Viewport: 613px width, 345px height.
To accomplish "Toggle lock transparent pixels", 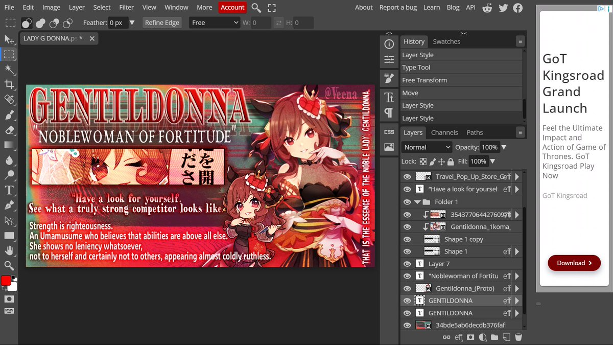I will click(423, 162).
